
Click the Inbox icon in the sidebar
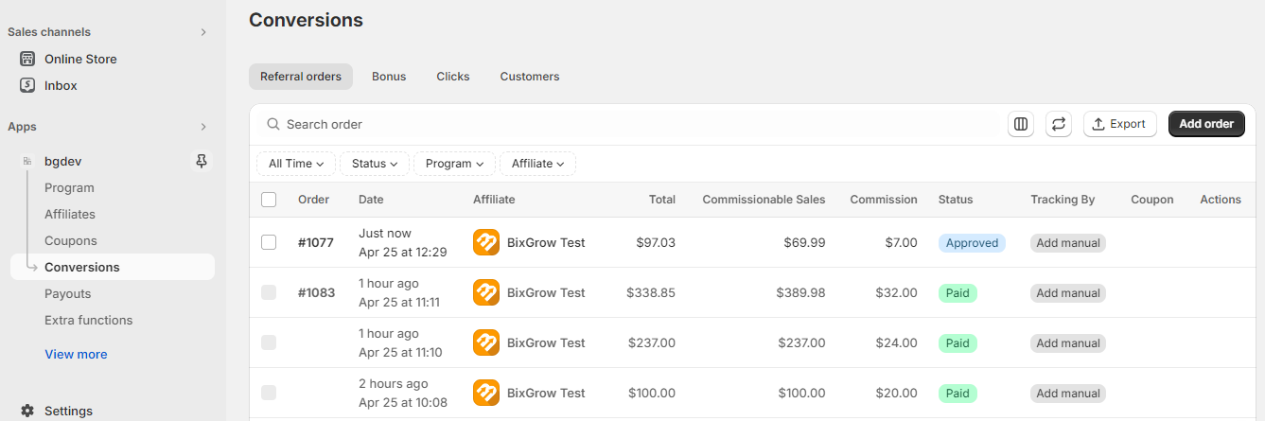click(x=27, y=85)
